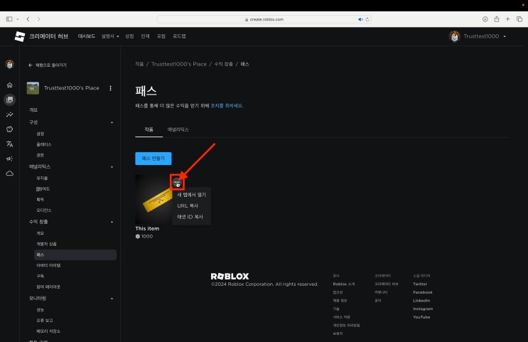
Task: Open 인재 in the top navigation
Action: [x=145, y=36]
